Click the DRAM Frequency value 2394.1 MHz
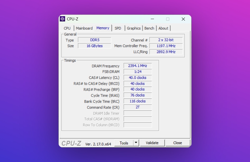250x162 pixels. tap(138, 66)
